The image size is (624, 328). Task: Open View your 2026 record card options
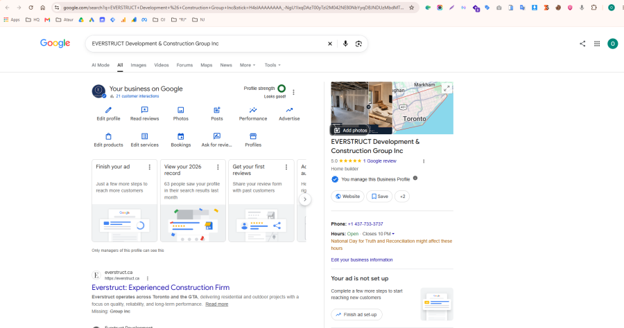click(218, 167)
